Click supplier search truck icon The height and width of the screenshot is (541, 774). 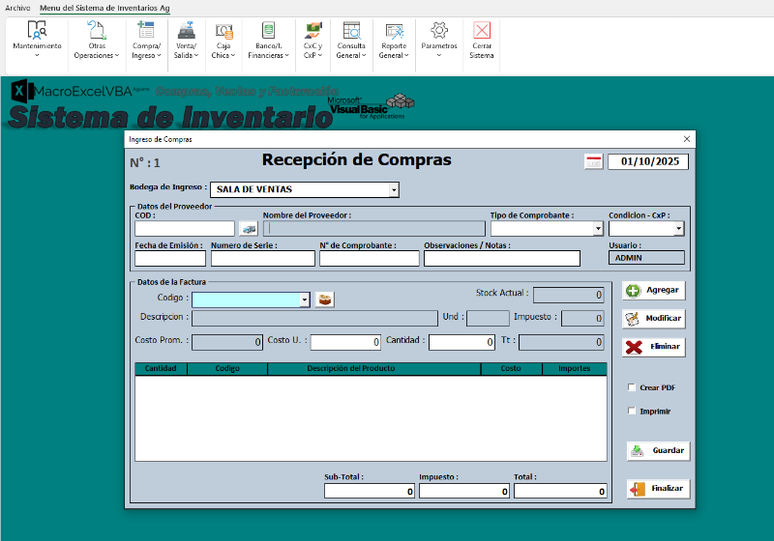point(249,229)
